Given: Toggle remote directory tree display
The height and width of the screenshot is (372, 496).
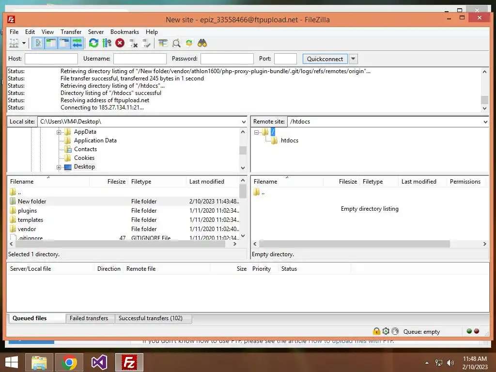Looking at the screenshot, I should (64, 43).
